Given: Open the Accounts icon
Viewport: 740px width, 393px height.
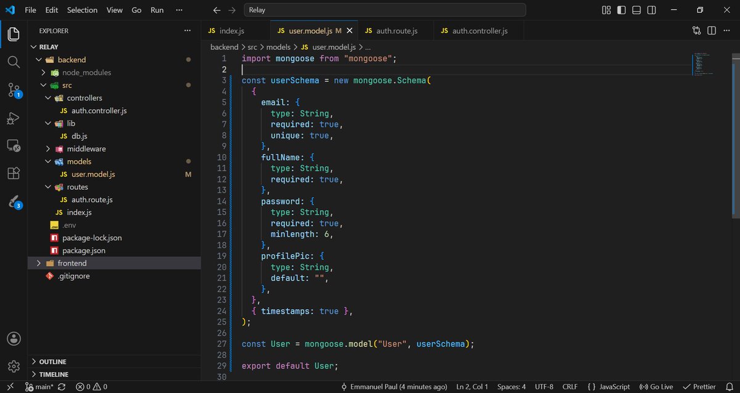Looking at the screenshot, I should coord(14,339).
